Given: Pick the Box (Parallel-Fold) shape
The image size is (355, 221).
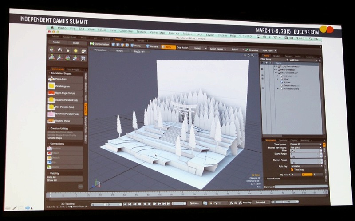Looking at the screenshot, I should (x=65, y=107).
